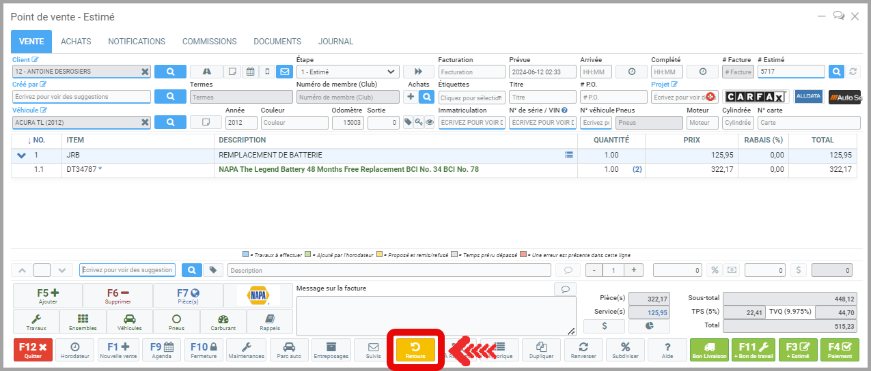Toggle the eye icon beside Sortie field
The width and height of the screenshot is (871, 371).
[430, 123]
